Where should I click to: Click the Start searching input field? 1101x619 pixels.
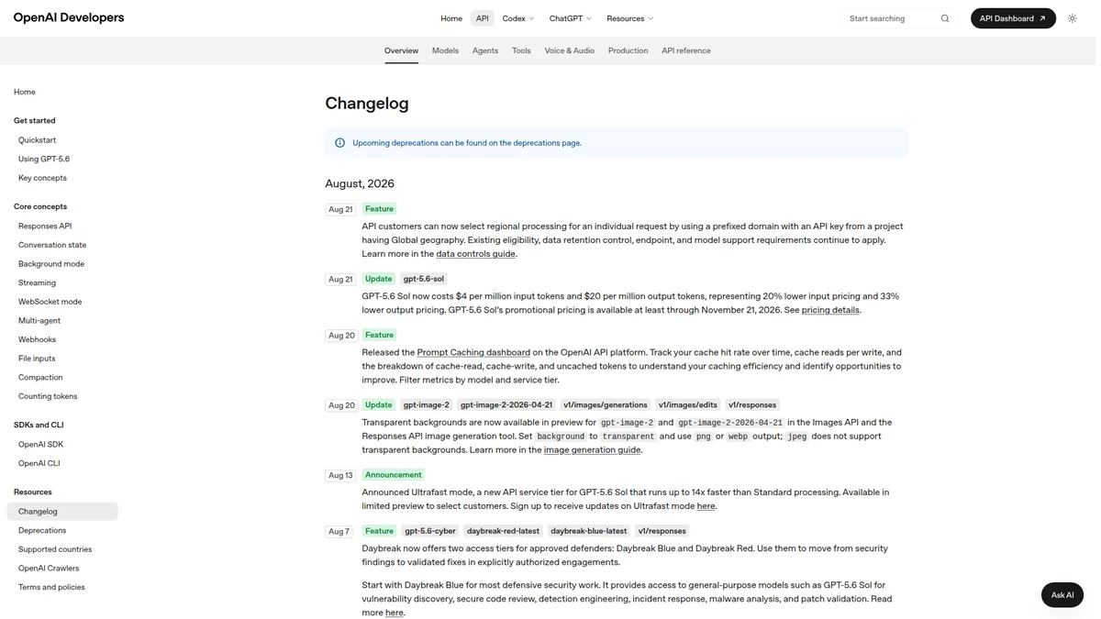tap(900, 18)
